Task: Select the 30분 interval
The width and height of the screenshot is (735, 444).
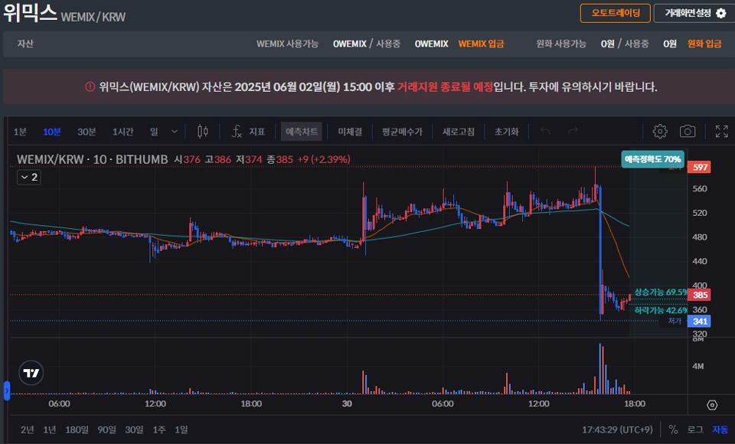Action: [87, 132]
